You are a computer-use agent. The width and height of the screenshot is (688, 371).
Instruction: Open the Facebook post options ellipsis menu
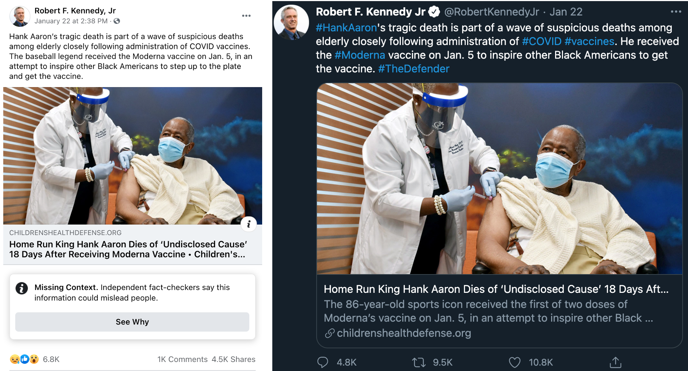pos(246,16)
